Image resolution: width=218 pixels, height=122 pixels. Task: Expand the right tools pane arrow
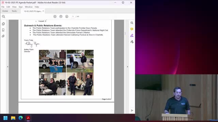point(127,67)
